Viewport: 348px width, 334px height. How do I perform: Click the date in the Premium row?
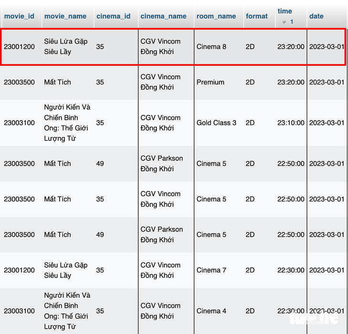327,82
